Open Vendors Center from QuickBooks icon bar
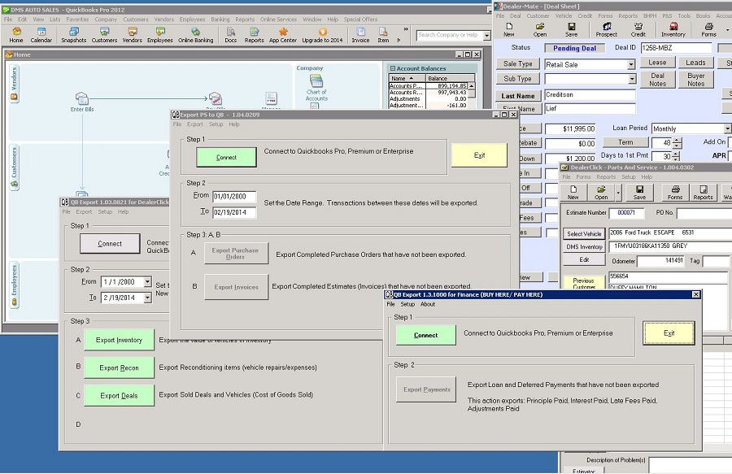 pos(132,35)
